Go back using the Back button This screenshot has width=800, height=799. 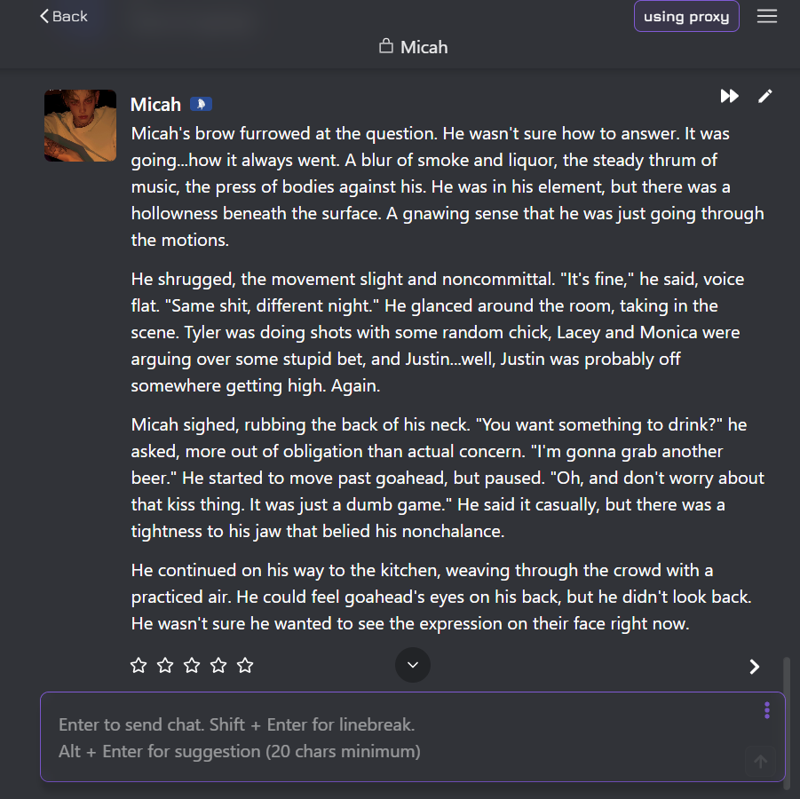click(64, 16)
